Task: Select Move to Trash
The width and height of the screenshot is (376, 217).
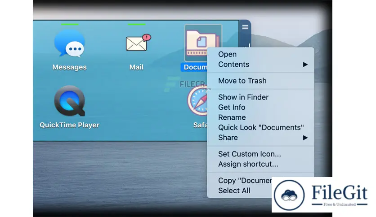Action: click(x=261, y=81)
